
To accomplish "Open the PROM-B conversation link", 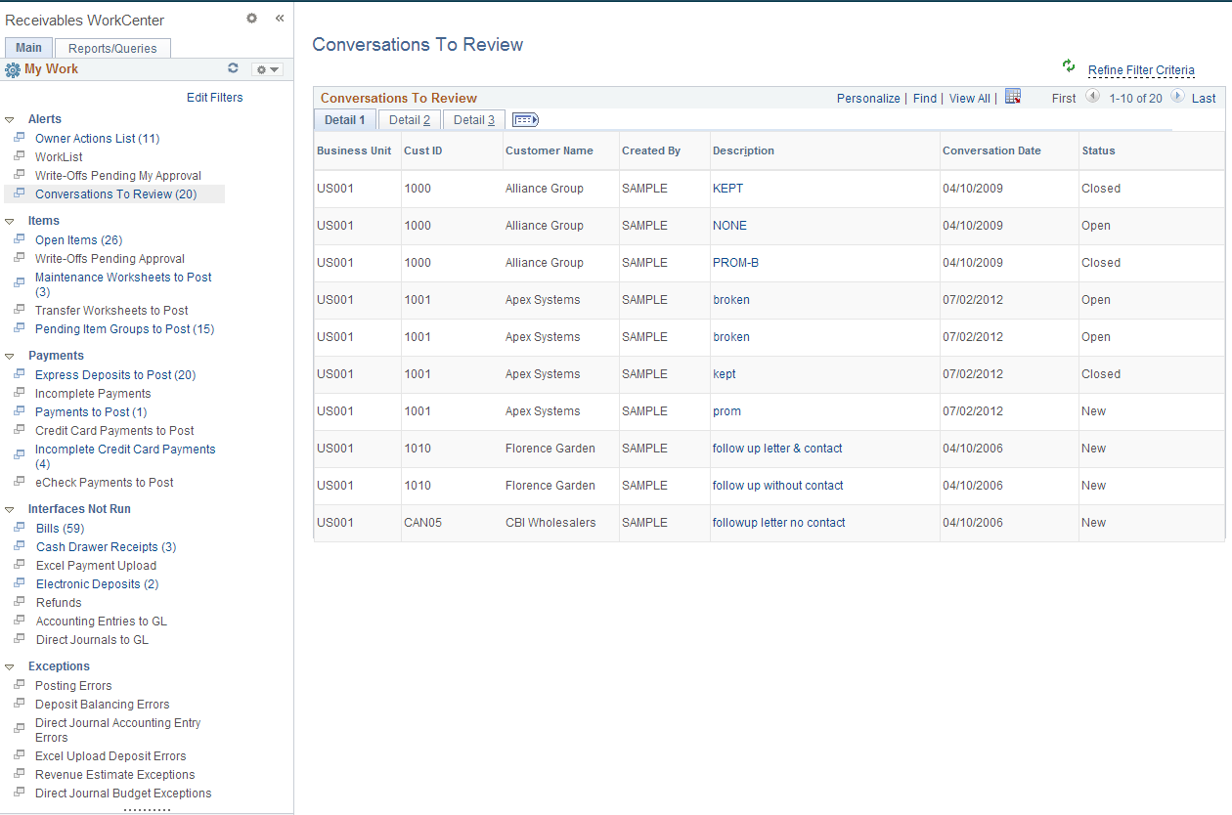I will [x=735, y=263].
